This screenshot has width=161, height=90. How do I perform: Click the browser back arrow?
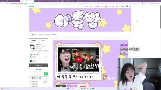coord(1,3)
